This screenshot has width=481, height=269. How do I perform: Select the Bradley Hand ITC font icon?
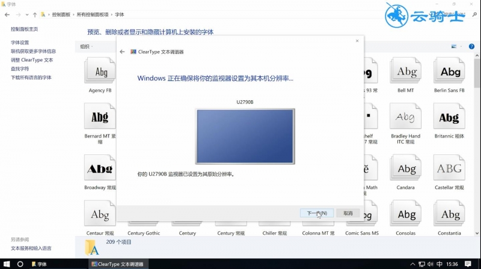click(x=405, y=116)
